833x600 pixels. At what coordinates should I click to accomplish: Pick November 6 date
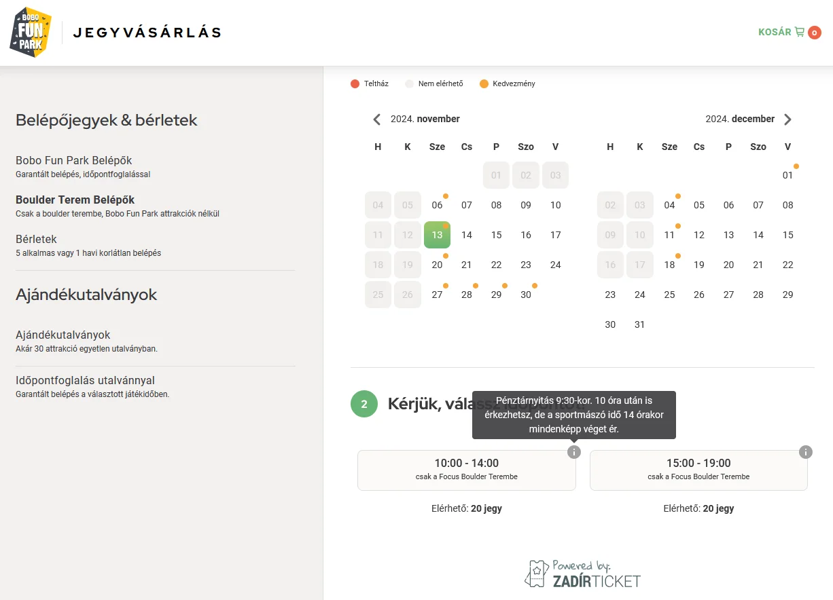click(437, 205)
